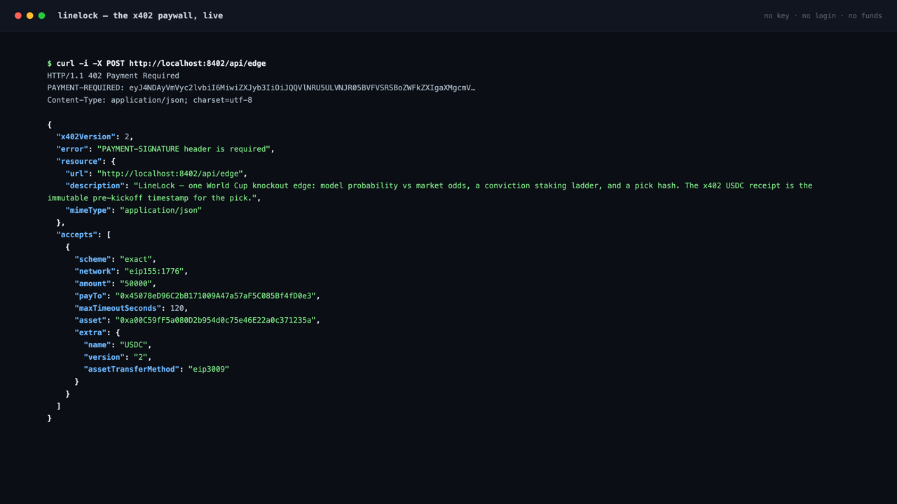The height and width of the screenshot is (504, 897).
Task: Click the 120 timeout value
Action: tap(177, 308)
